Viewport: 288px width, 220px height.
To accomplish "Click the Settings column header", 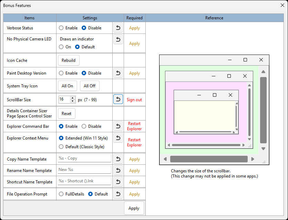I will 90,18.
